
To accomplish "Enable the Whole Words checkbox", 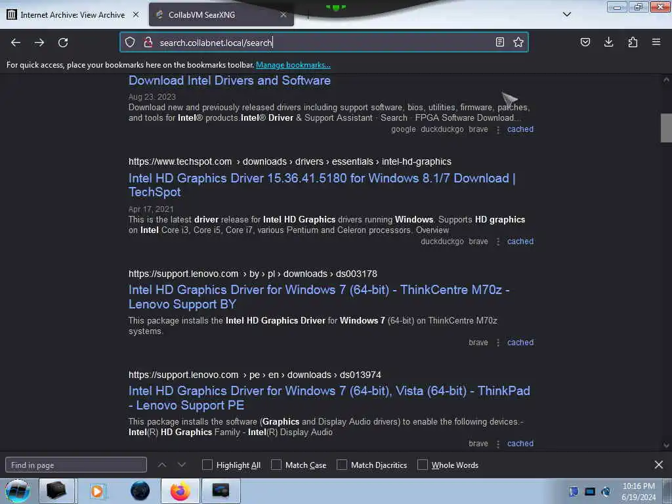I will [422, 465].
